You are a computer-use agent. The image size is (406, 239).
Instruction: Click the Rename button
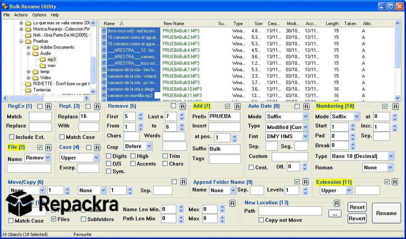coord(386,213)
